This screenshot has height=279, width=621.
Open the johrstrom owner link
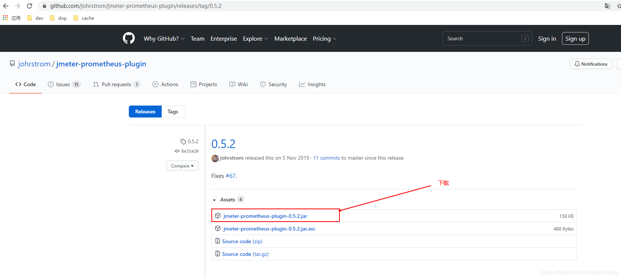tap(34, 64)
